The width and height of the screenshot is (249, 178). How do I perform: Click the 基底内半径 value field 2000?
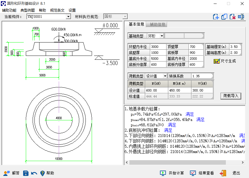[x=196, y=59]
